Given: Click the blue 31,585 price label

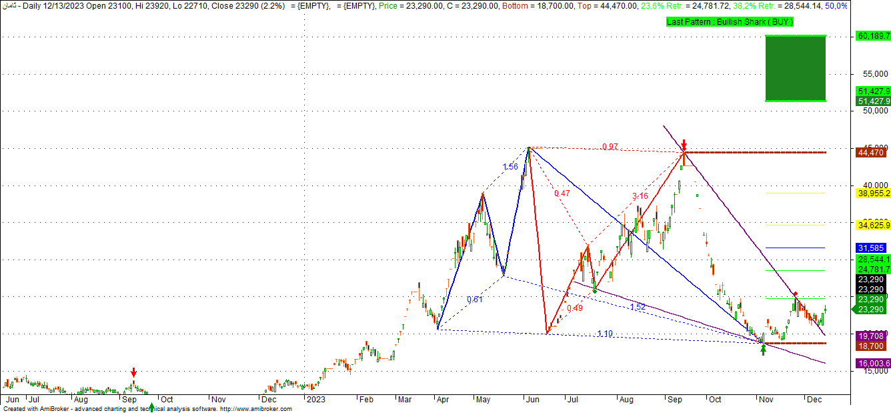Looking at the screenshot, I should 870,248.
